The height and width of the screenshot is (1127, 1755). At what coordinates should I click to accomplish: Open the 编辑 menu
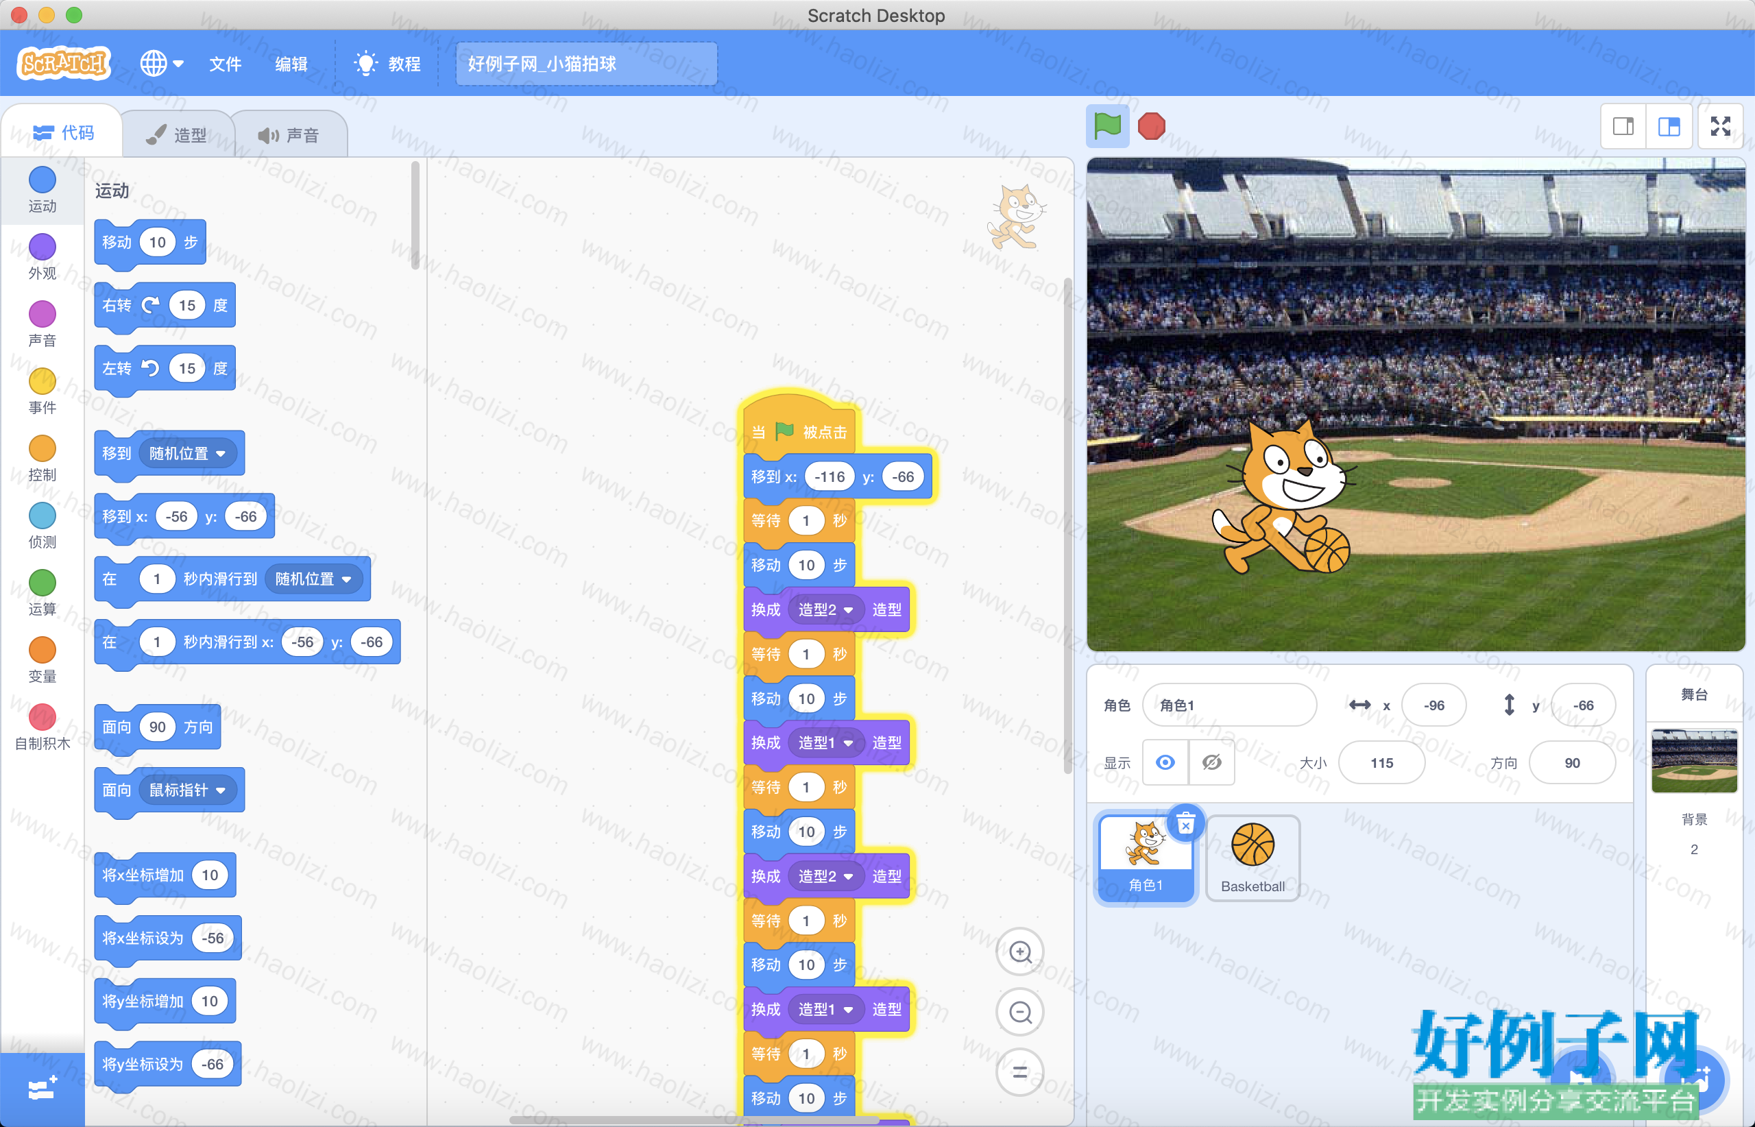click(x=291, y=64)
